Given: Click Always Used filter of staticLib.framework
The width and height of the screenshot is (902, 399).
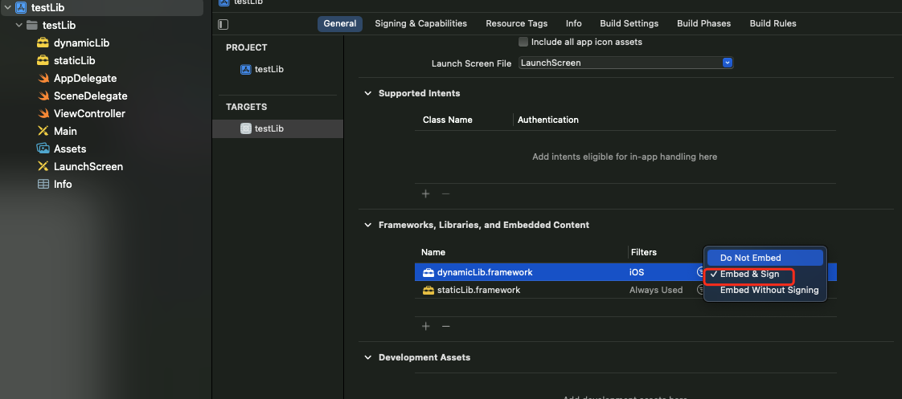Looking at the screenshot, I should pyautogui.click(x=656, y=290).
